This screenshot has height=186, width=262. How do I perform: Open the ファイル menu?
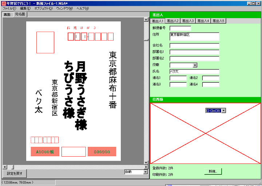pyautogui.click(x=9, y=8)
